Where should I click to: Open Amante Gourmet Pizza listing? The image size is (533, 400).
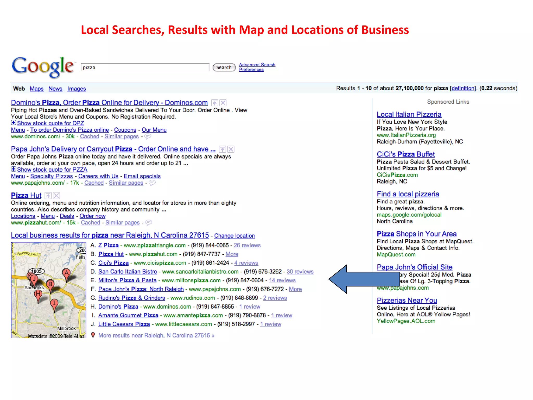[x=128, y=315]
